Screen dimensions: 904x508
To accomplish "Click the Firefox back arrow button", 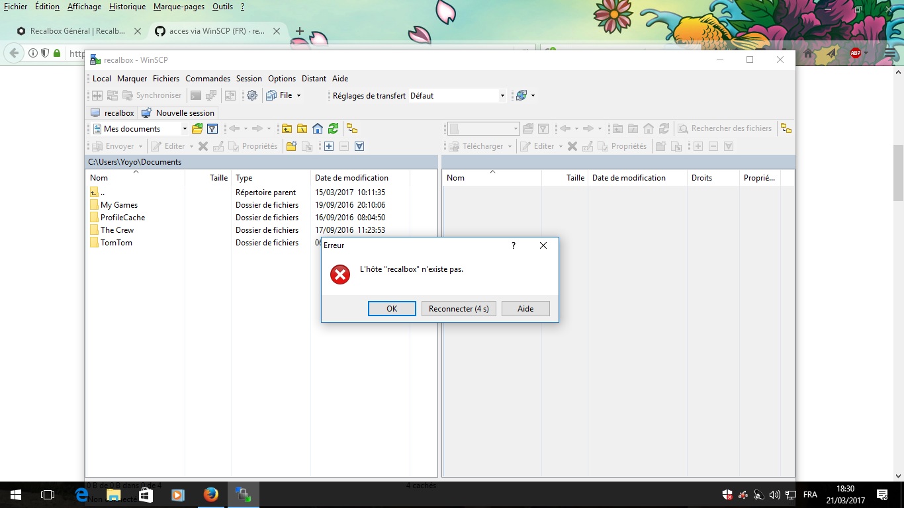I will [15, 54].
